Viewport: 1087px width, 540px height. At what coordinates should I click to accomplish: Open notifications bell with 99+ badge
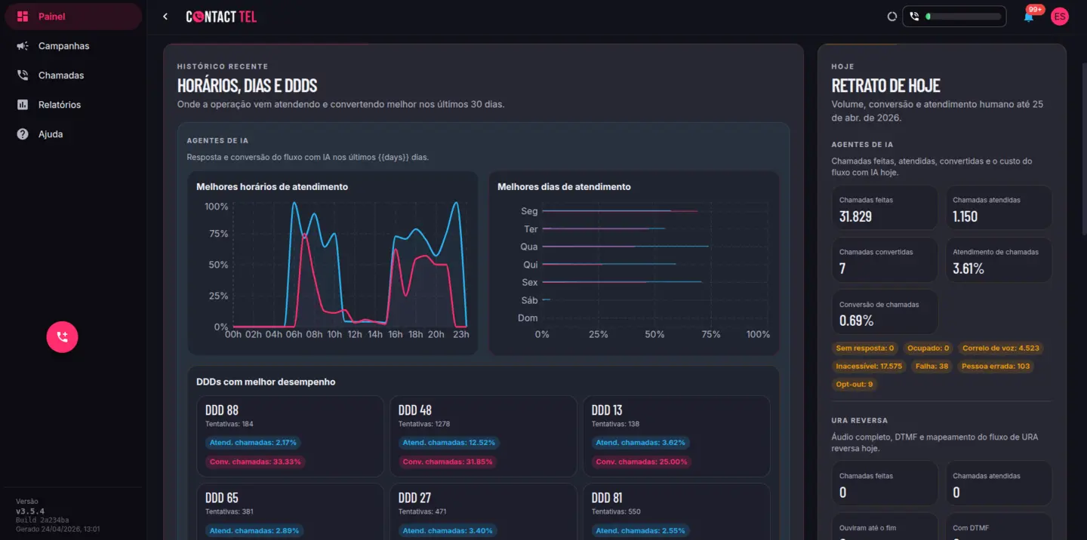coord(1028,17)
